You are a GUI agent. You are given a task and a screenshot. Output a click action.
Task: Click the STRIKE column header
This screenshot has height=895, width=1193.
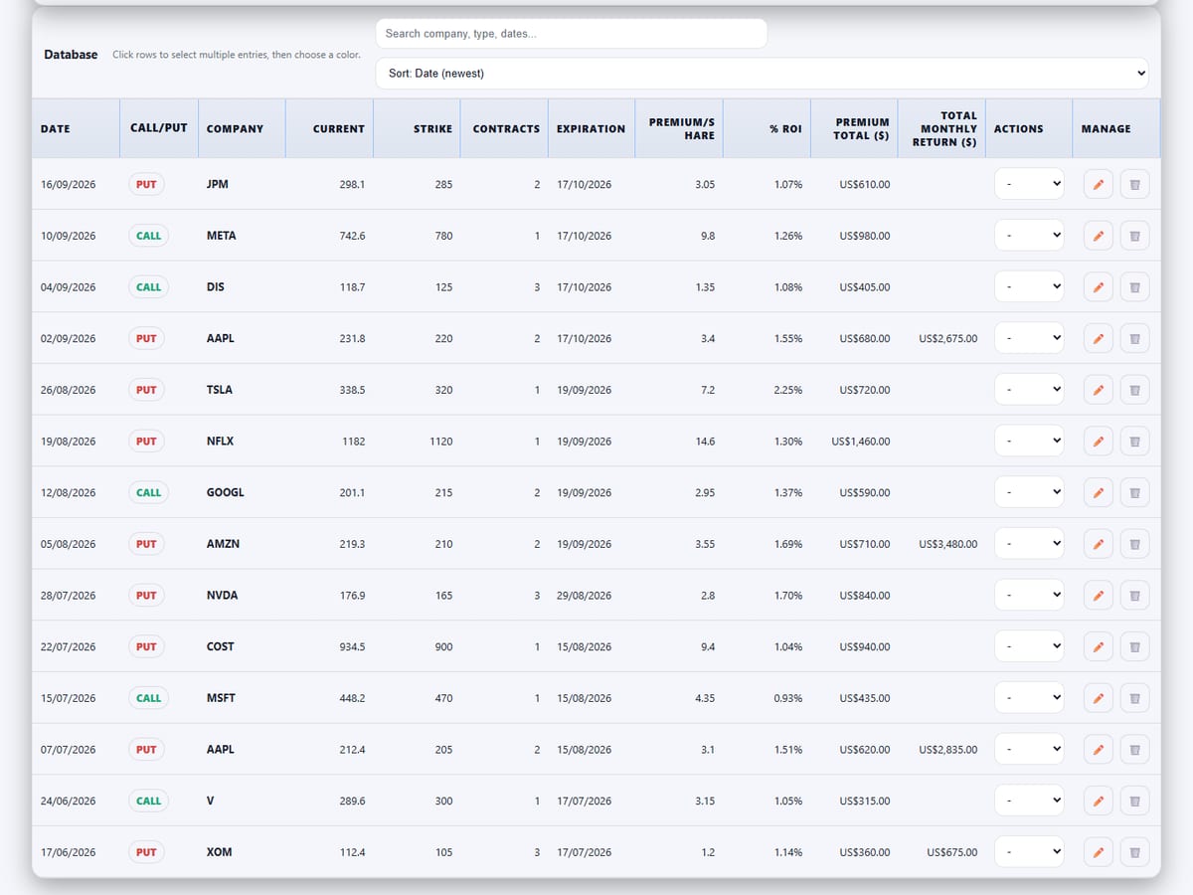[x=417, y=128]
